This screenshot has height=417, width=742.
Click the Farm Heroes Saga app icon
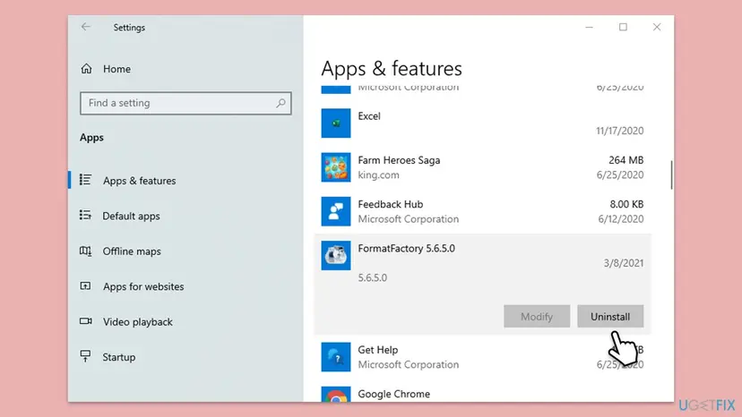pos(336,167)
